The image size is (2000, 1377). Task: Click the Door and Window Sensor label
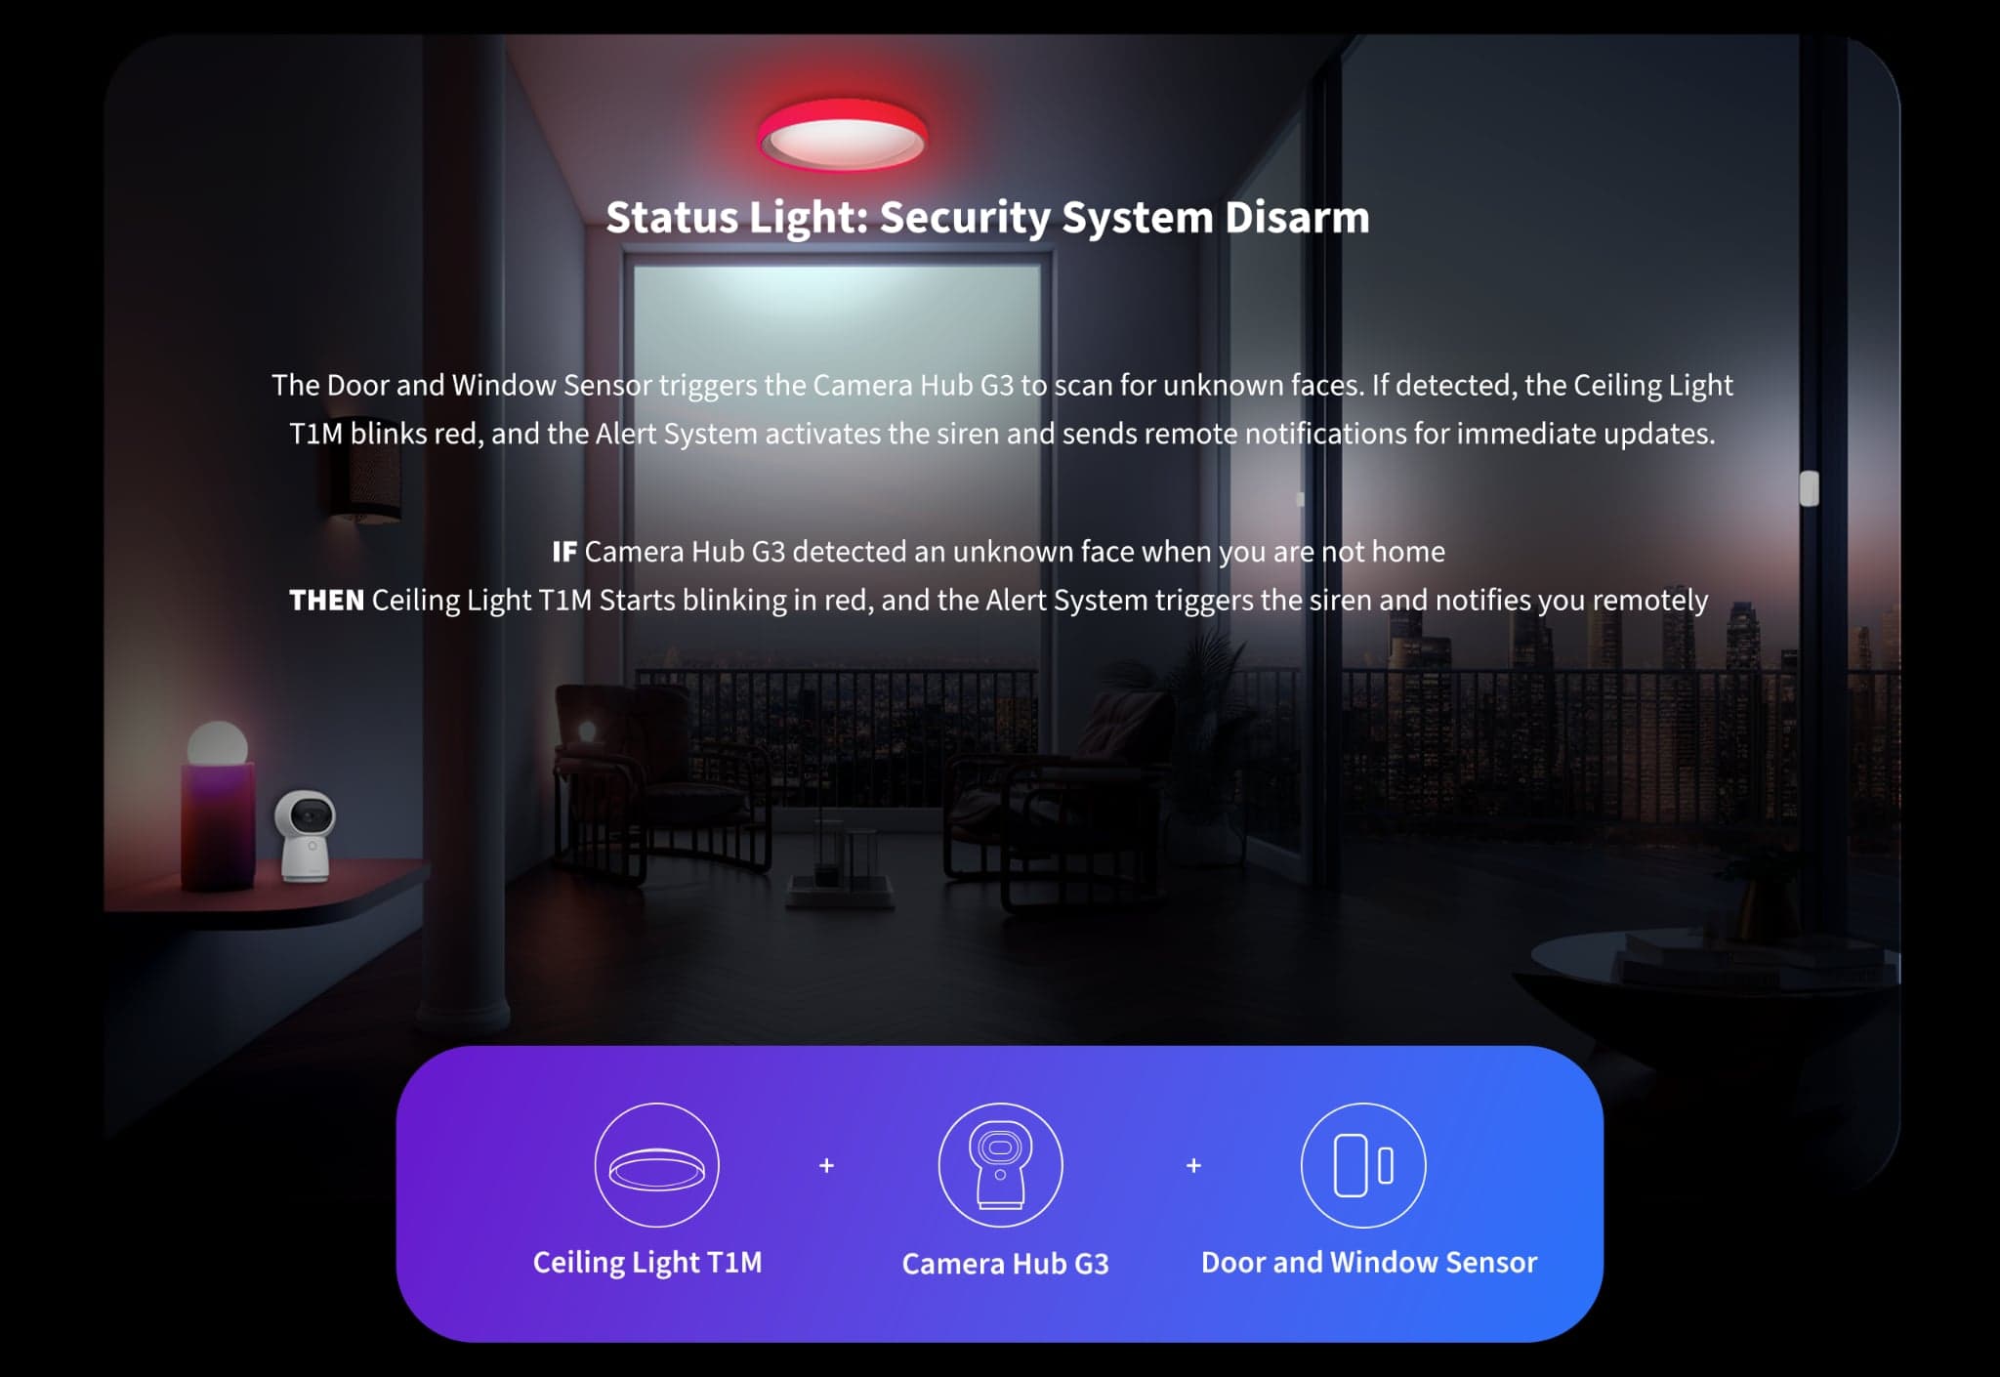point(1369,1262)
